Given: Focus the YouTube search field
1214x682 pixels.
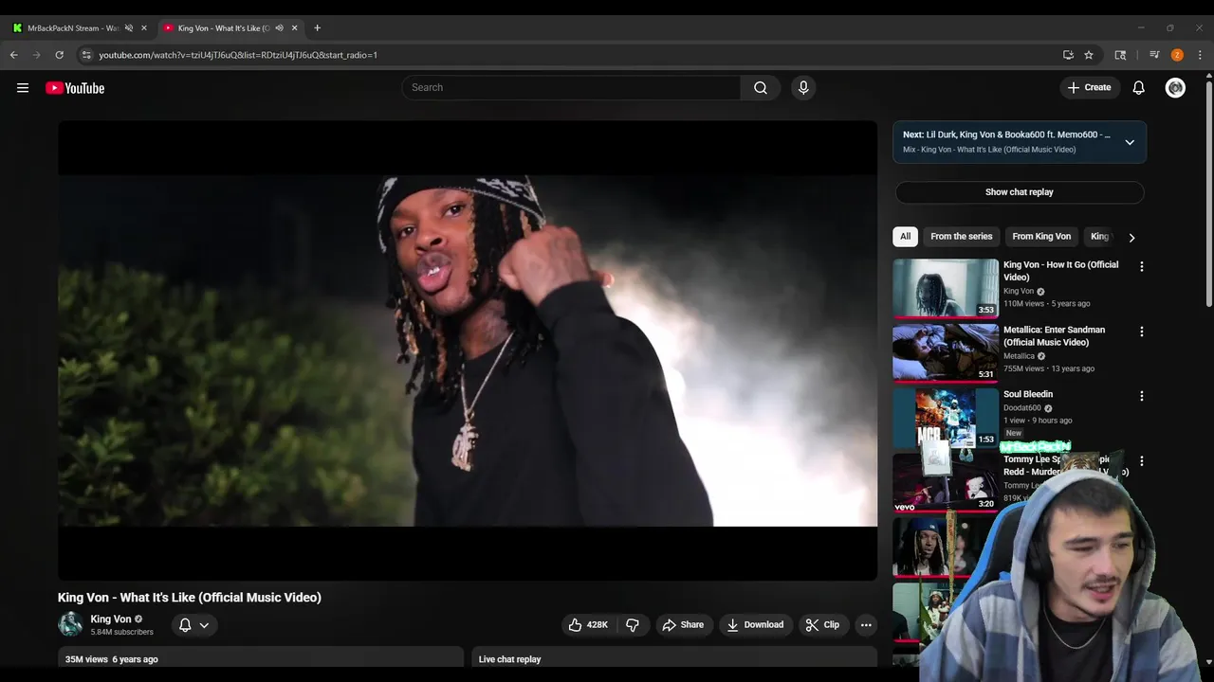Looking at the screenshot, I should [x=571, y=87].
